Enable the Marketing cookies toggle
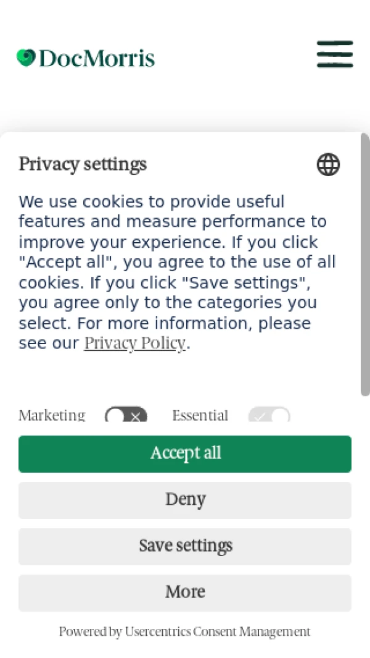This screenshot has width=370, height=658. (x=126, y=416)
